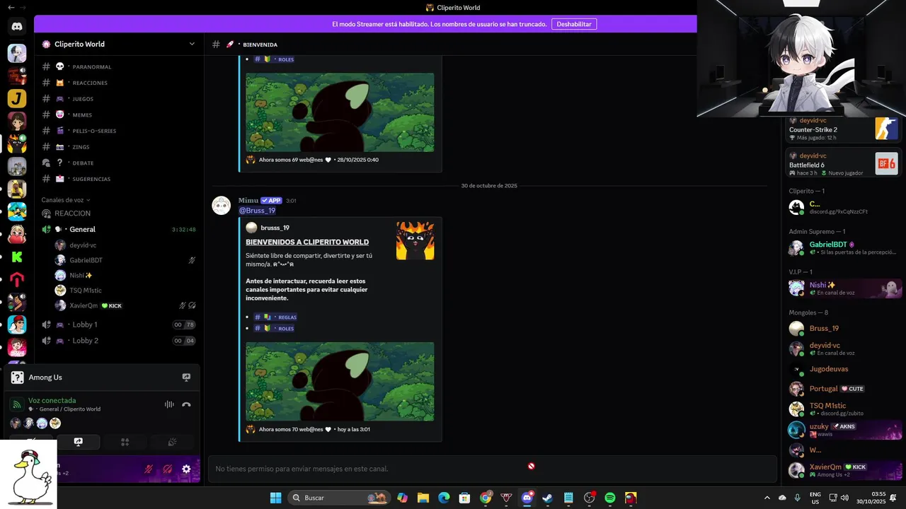Viewport: 906px width, 509px height.
Task: Select the General voice channel
Action: pos(117,230)
